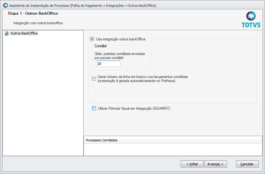Click the Utilizar Fórmula Visual label text
Viewport: 265px width, 174px height.
click(x=134, y=108)
